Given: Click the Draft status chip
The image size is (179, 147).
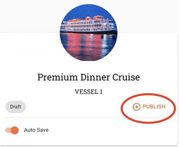Looking at the screenshot, I should (16, 107).
